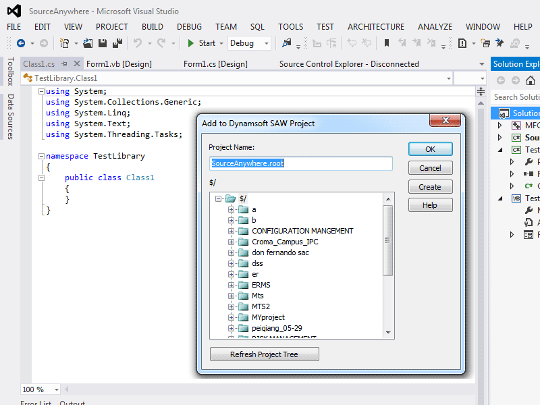Click the bookmark toggle icon in toolbar

pos(387,43)
